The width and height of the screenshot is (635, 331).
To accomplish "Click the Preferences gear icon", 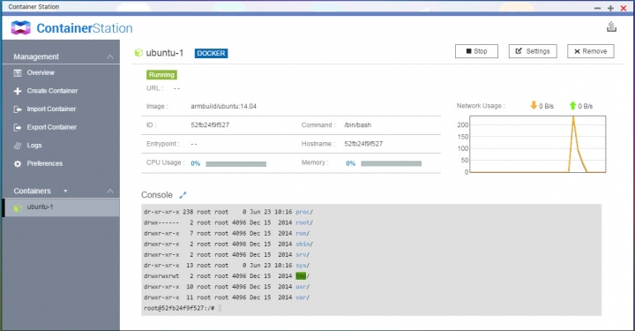I will pyautogui.click(x=18, y=164).
